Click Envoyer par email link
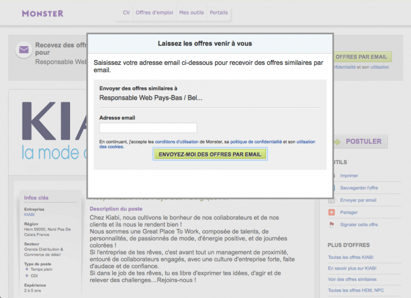The height and width of the screenshot is (298, 411). [358, 200]
